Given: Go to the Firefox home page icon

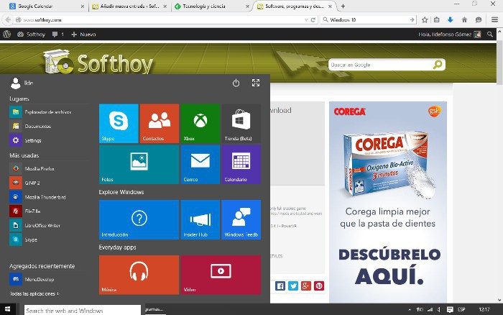Looking at the screenshot, I should [464, 20].
